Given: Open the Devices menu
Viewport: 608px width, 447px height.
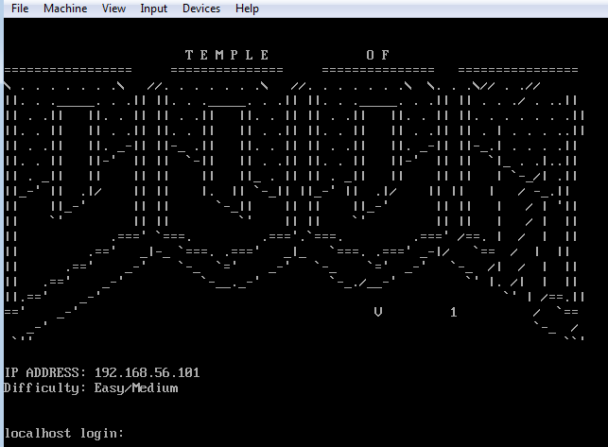Looking at the screenshot, I should [200, 9].
